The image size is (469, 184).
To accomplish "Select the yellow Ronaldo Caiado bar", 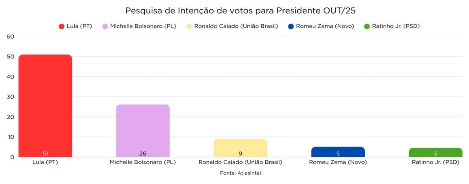I will 240,147.
